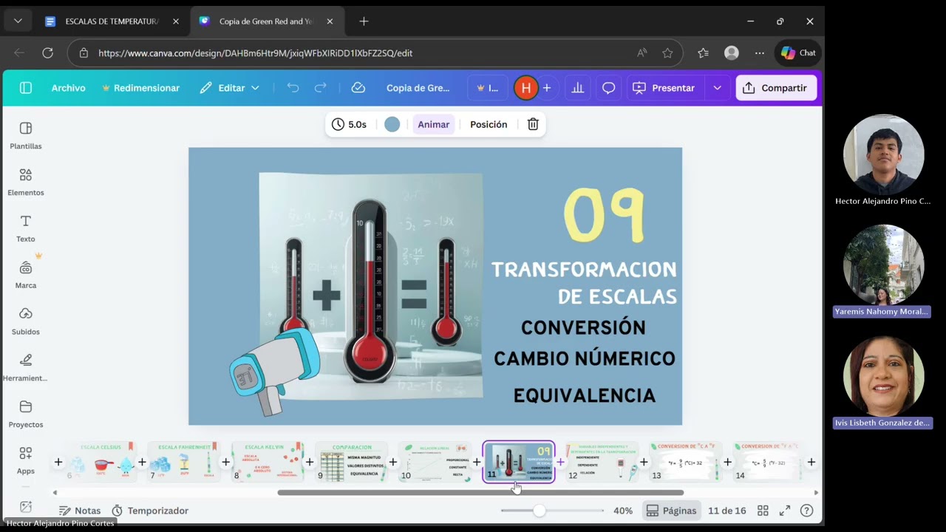Open a new browser tab

click(x=364, y=21)
